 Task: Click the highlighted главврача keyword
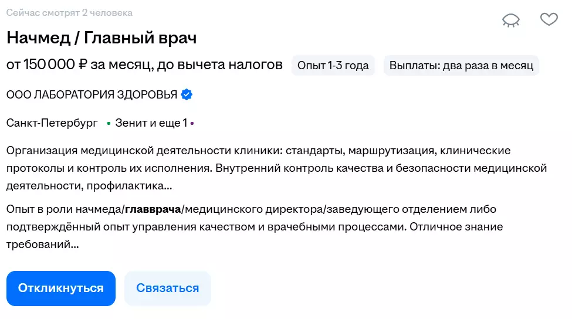click(x=153, y=209)
